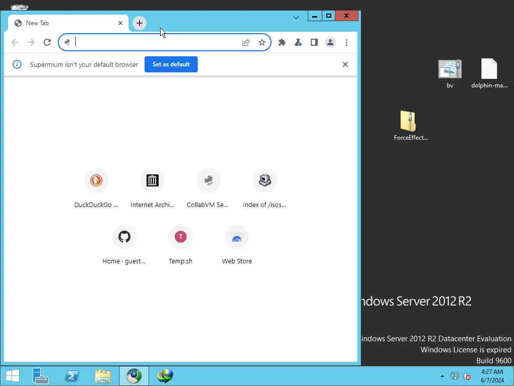The image size is (514, 386).
Task: Close the New Tab tab
Action: 120,23
